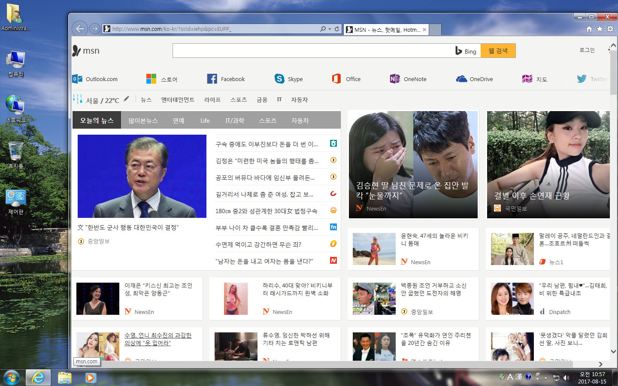Screen dimensions: 618x386
Task: Select the 오늘의 뉴스 tab
Action: click(x=97, y=121)
